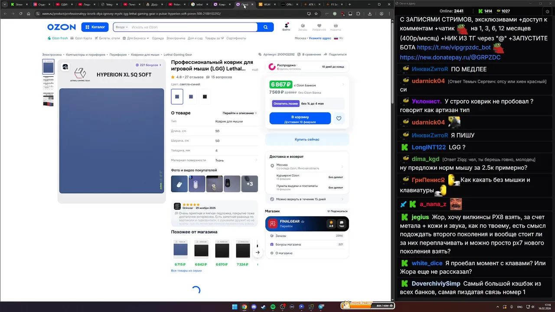Open the Все товары из серии link

[186, 271]
